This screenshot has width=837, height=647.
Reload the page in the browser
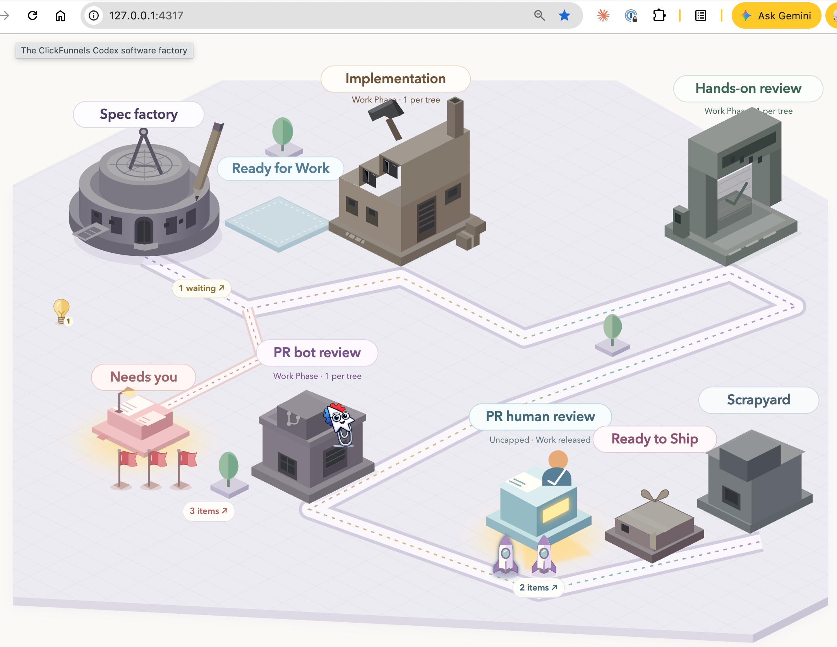pos(33,15)
